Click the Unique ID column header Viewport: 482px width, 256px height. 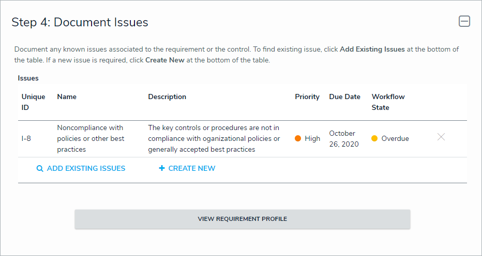[x=33, y=102]
